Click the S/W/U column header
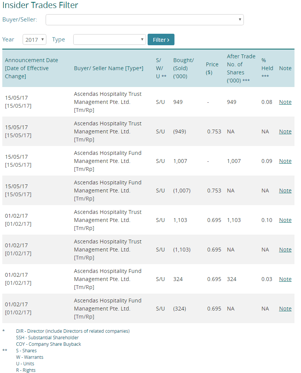The image size is (301, 373). coord(161,68)
